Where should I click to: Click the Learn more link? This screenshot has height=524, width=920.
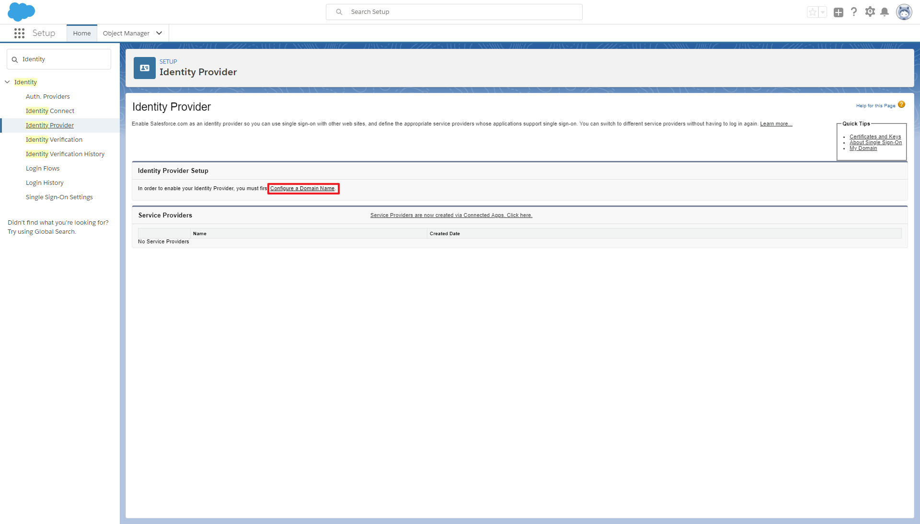click(x=776, y=124)
